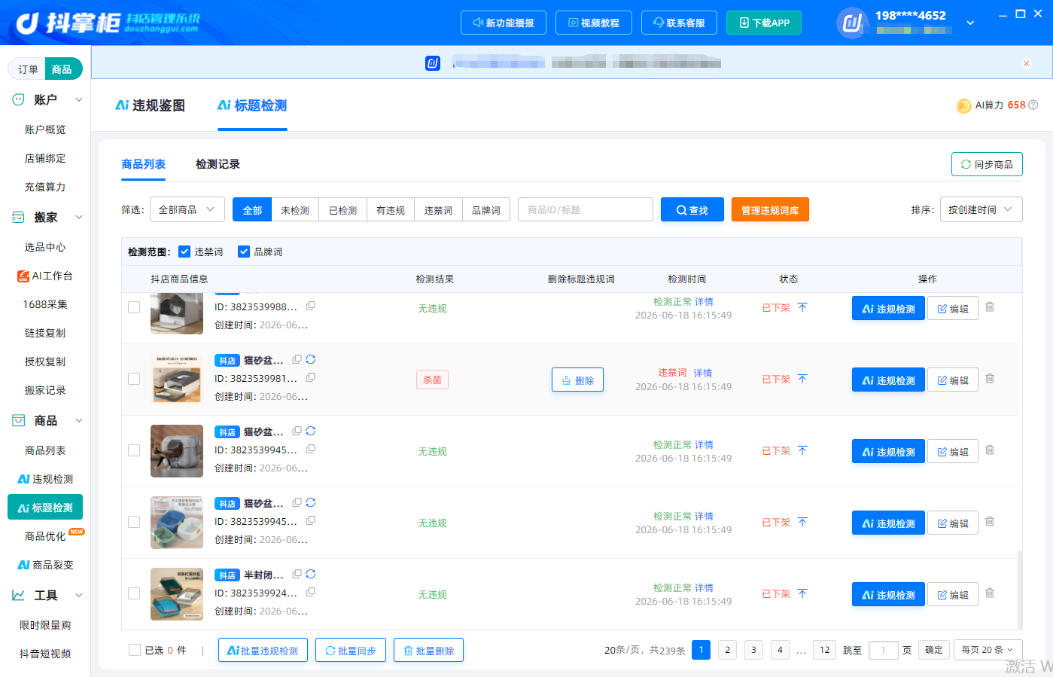Click 管理违规词库 orange button
1053x677 pixels.
coord(770,210)
